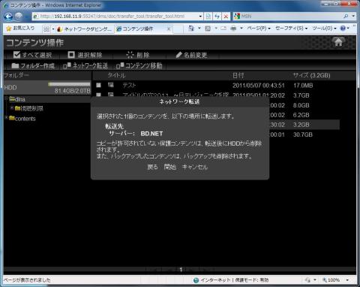360x287 pixels.
Task: Switch to the ネットワークダビング tab
Action: [x=85, y=29]
